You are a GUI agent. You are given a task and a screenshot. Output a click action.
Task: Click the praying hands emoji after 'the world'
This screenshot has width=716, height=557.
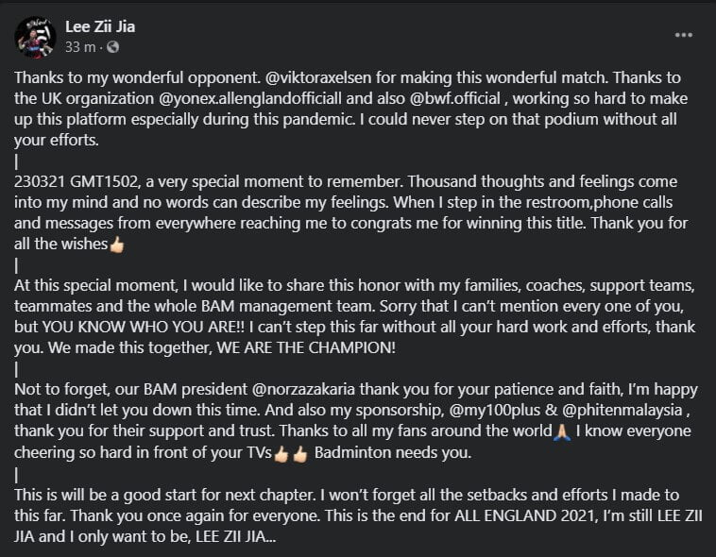(x=562, y=431)
